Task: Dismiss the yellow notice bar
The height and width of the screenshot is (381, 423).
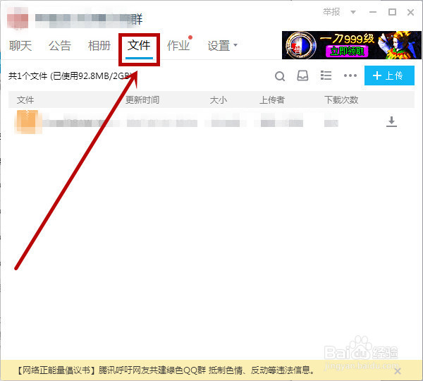Action: (398, 371)
